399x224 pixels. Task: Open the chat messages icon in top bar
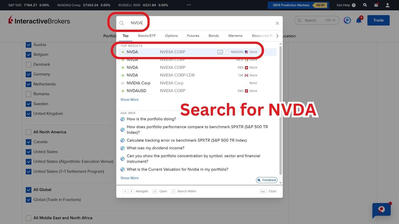click(x=365, y=5)
